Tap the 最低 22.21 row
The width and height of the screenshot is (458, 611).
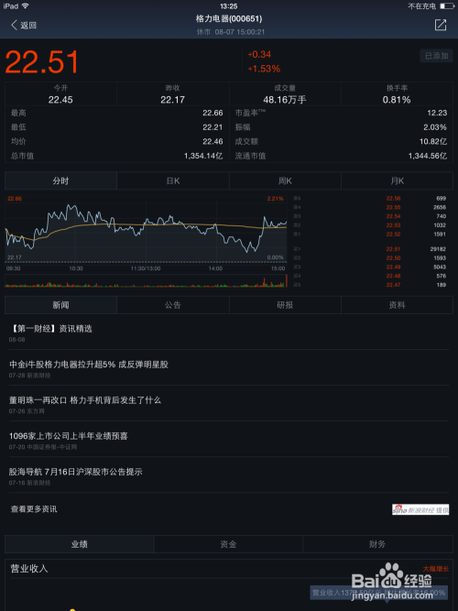[x=117, y=127]
